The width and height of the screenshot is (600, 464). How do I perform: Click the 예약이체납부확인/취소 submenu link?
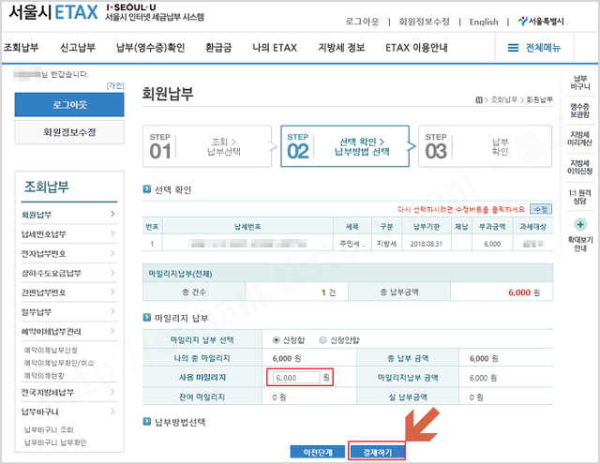[59, 363]
